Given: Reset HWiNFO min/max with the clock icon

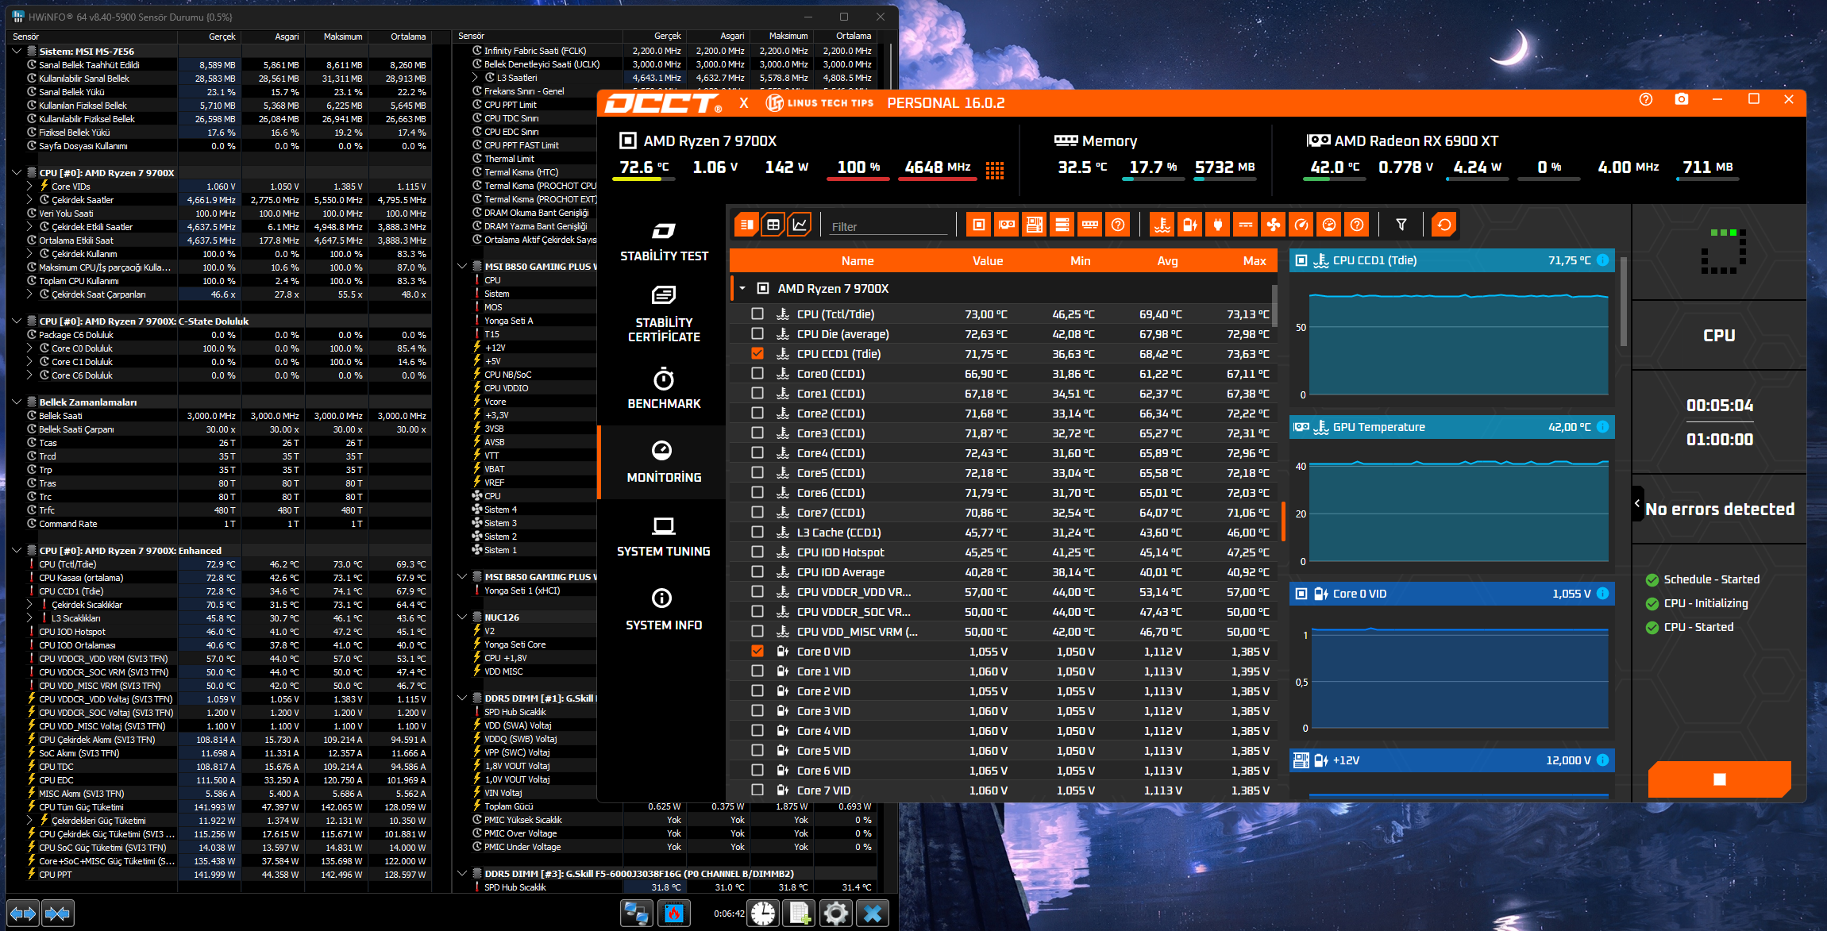Looking at the screenshot, I should [763, 914].
